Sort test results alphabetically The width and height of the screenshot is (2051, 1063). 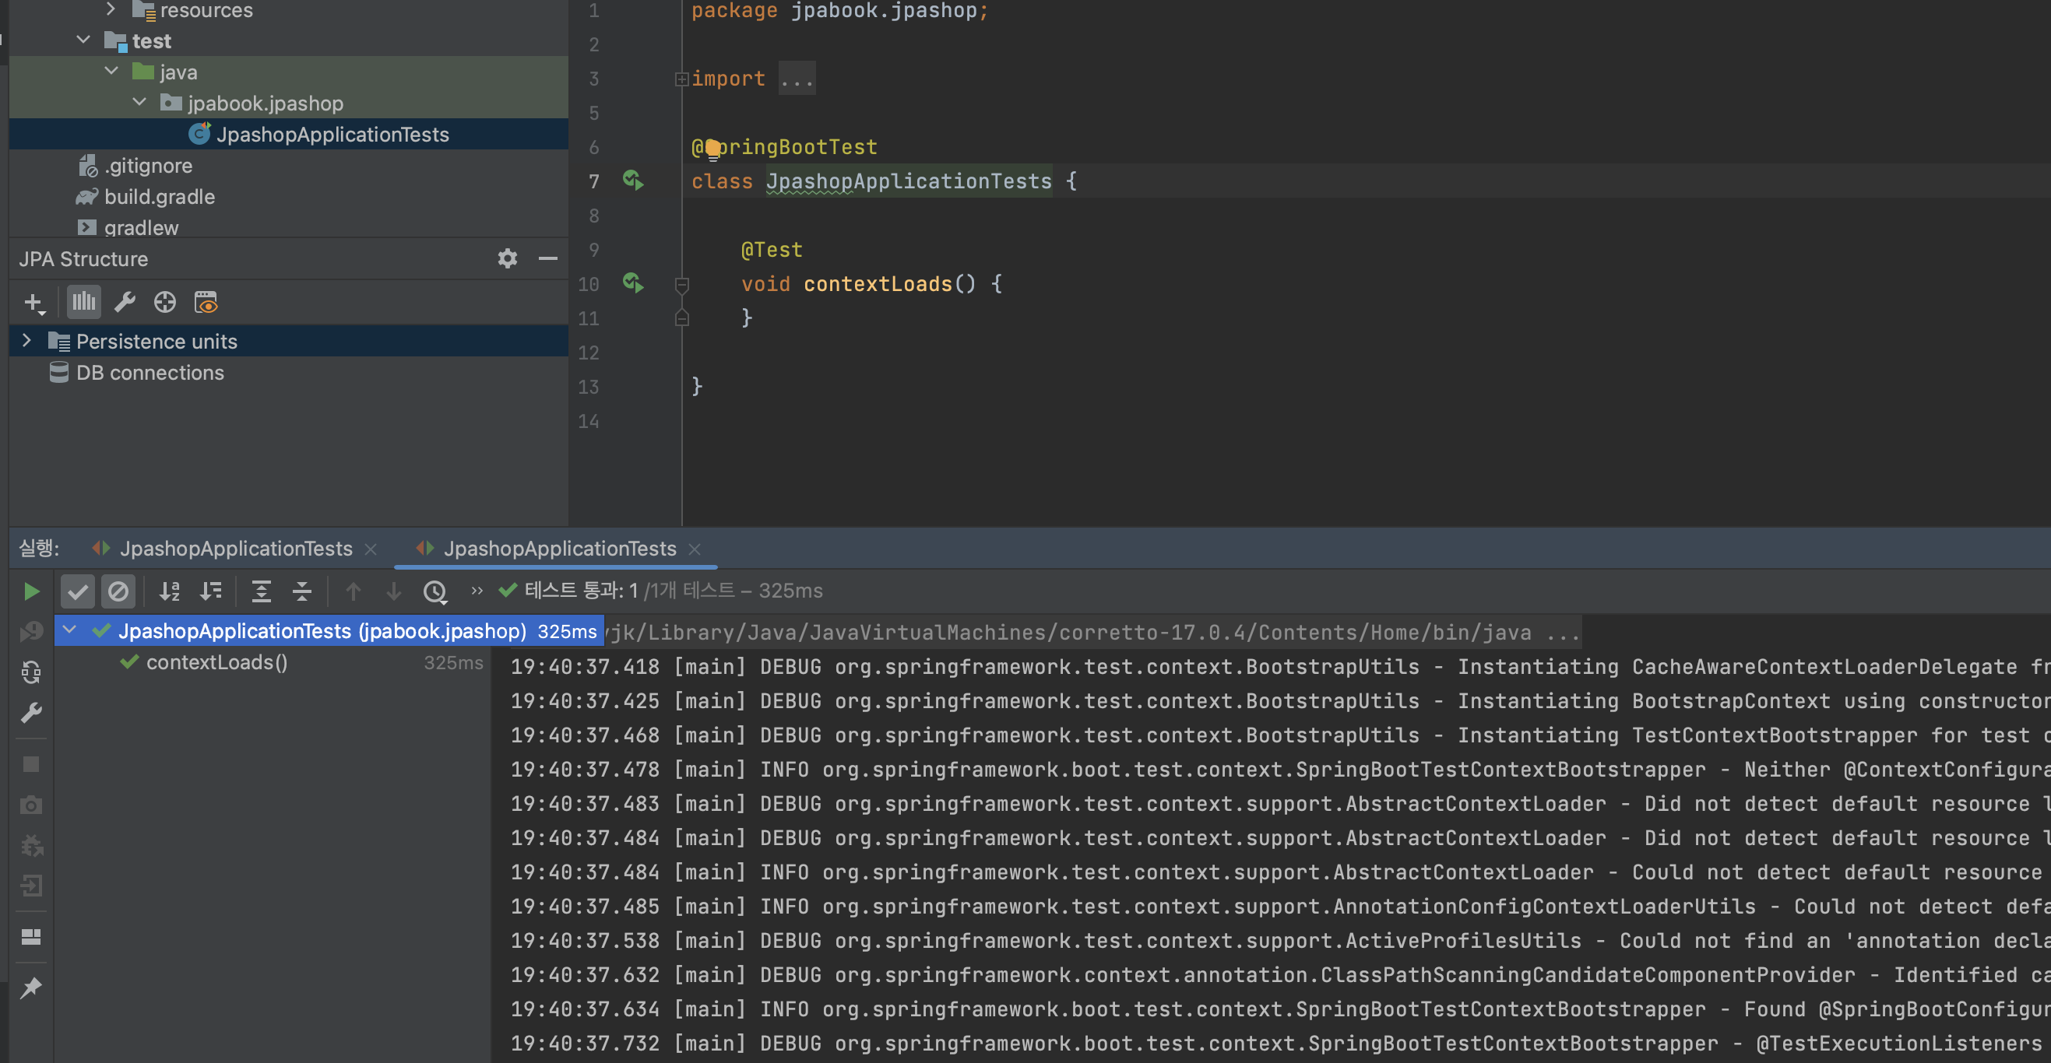click(x=170, y=591)
